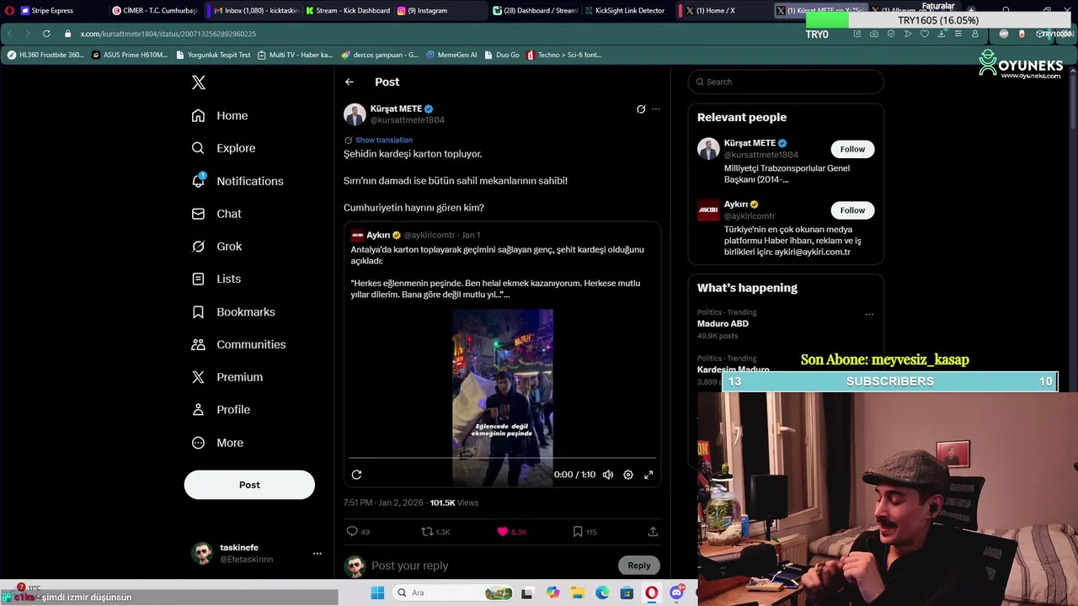Switch to the (1) Home / X tab
Image resolution: width=1078 pixels, height=606 pixels.
[x=716, y=11]
